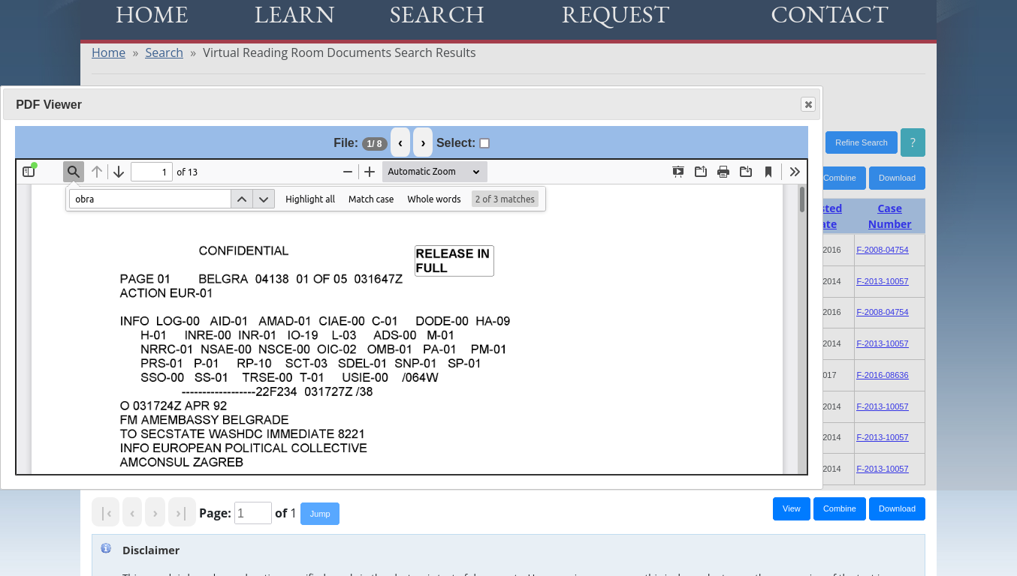
Task: Download the PDF via toolbar icon
Action: (746, 172)
